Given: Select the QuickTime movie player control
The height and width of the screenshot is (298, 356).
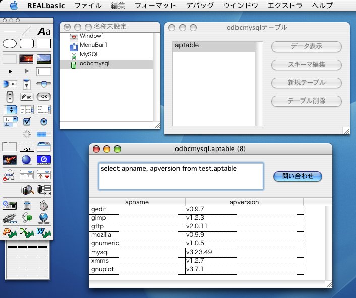Looking at the screenshot, I should click(x=44, y=160).
